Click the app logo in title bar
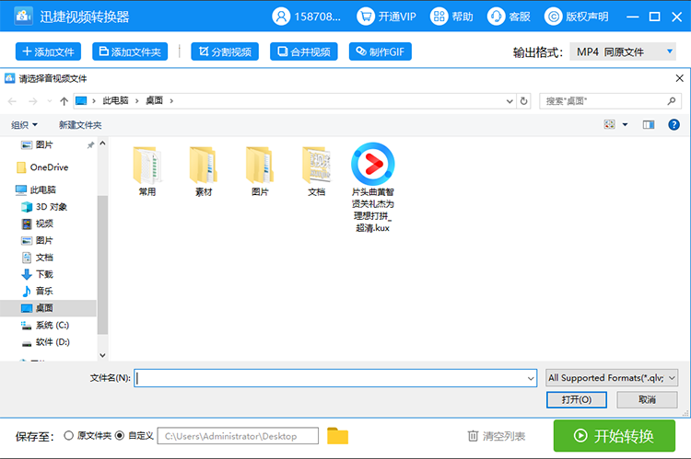 (x=23, y=17)
